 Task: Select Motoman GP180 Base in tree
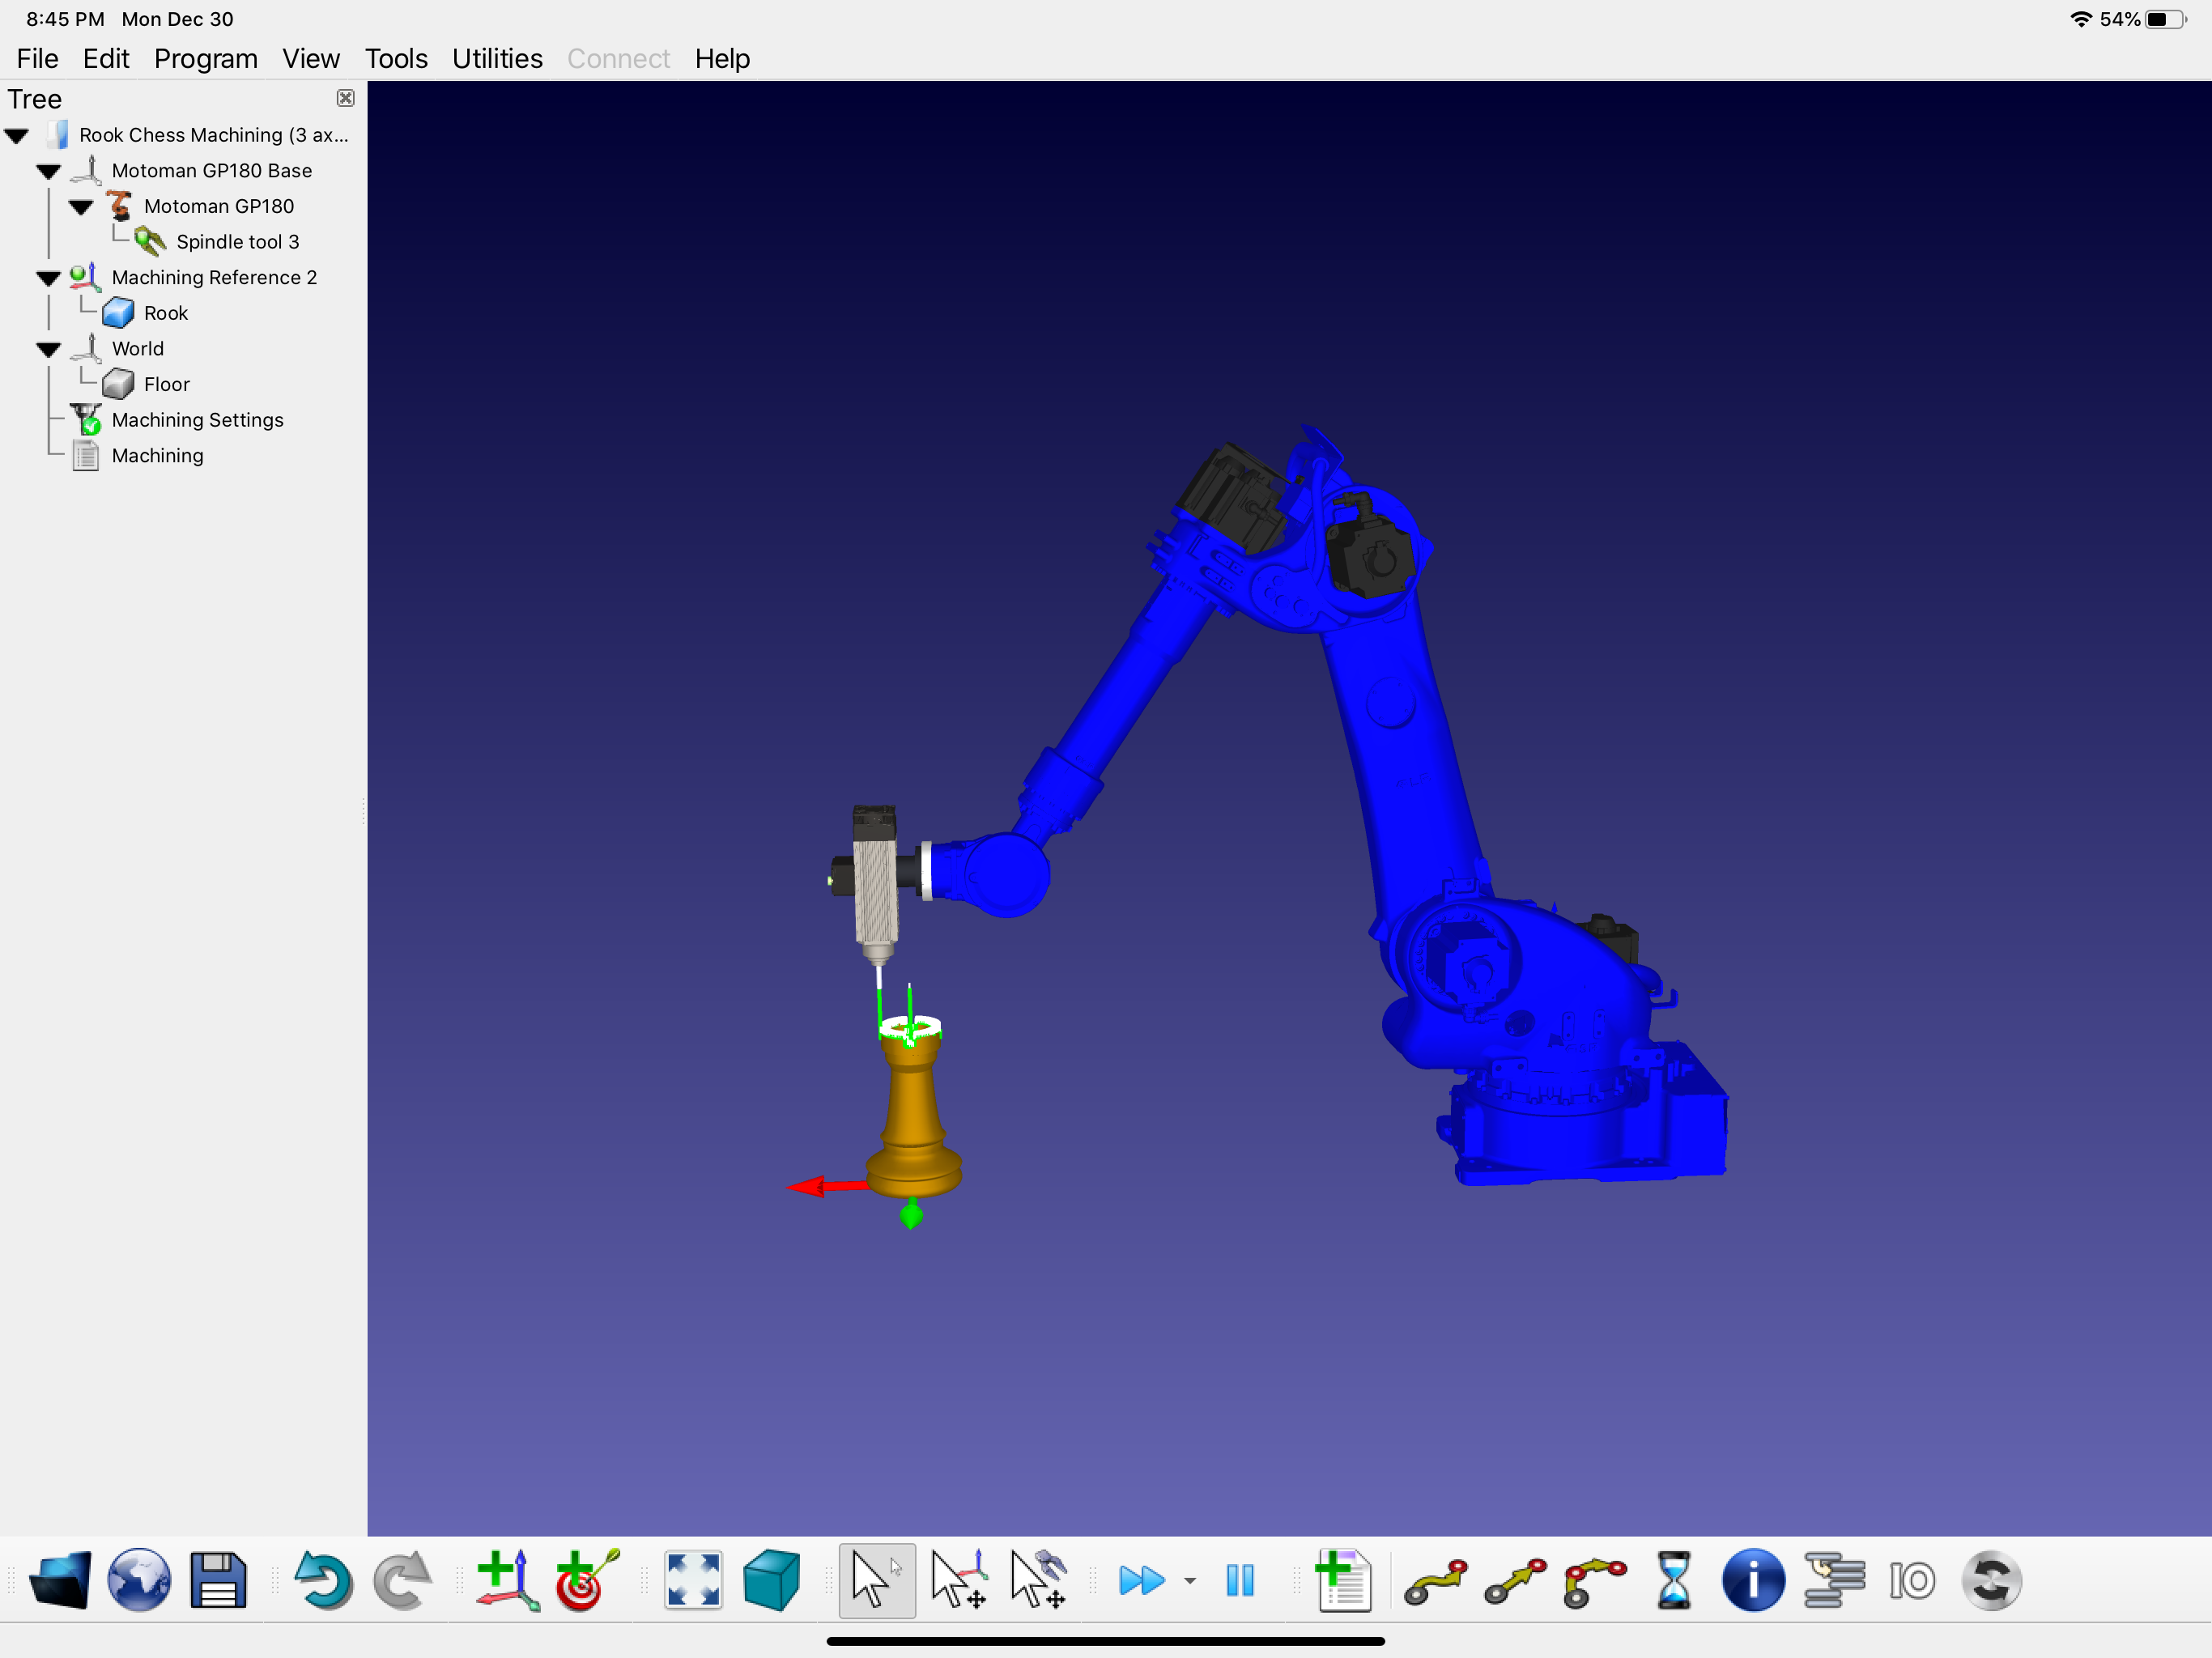click(x=212, y=171)
